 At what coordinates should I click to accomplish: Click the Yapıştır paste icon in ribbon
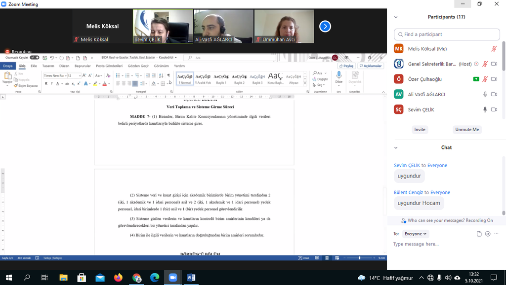pos(7,76)
